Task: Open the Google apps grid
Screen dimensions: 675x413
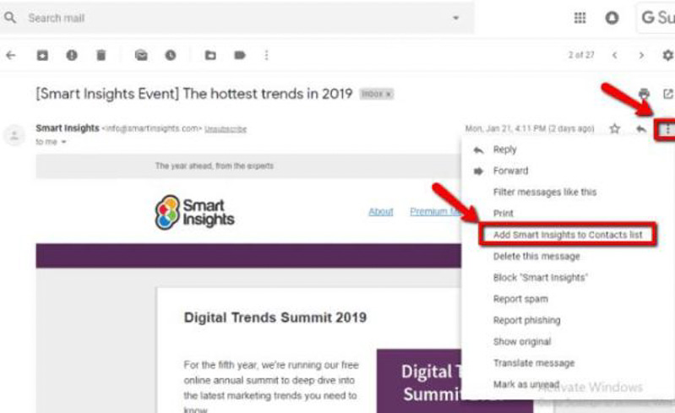Action: (580, 18)
